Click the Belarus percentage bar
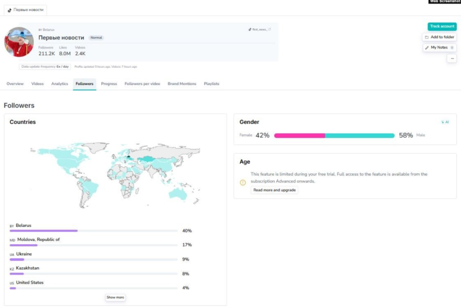This screenshot has width=461, height=308. (x=44, y=231)
